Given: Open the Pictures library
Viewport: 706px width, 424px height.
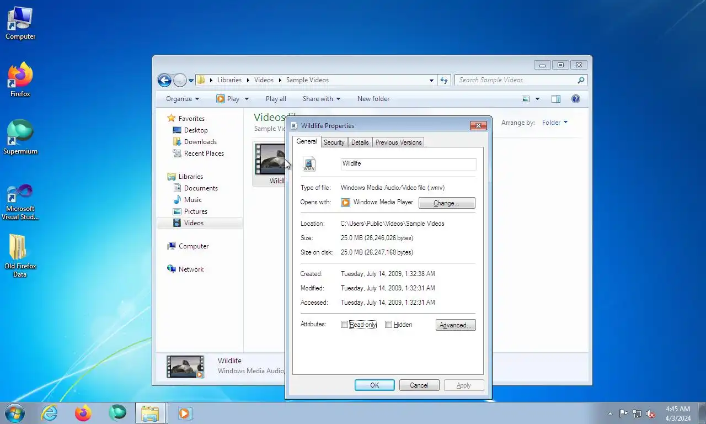Looking at the screenshot, I should 190,211.
